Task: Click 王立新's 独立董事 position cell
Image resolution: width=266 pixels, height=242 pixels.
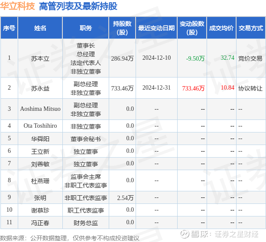Action: [x=86, y=152]
